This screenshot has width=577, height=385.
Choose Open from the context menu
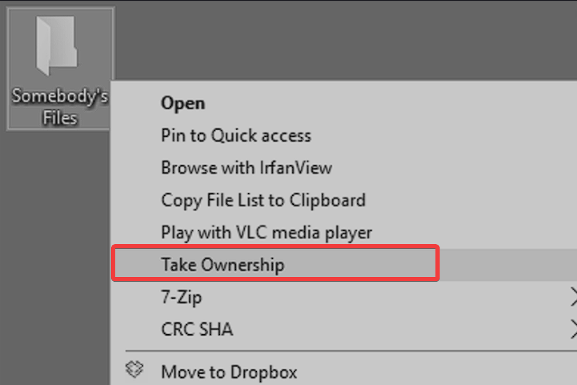click(183, 103)
